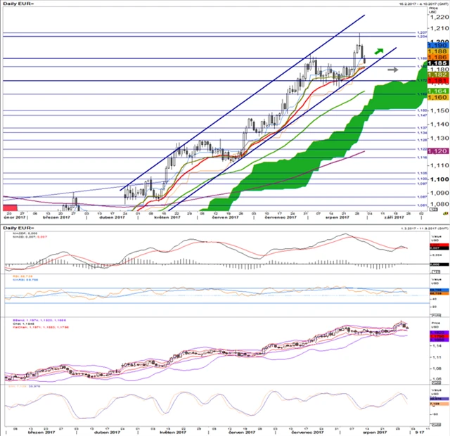Click the purple 1,120 price tag
Image resolution: width=450 pixels, height=436 pixels.
(x=438, y=151)
